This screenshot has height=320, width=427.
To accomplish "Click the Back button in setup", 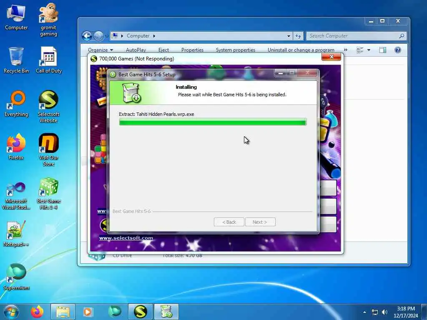I will [229, 222].
